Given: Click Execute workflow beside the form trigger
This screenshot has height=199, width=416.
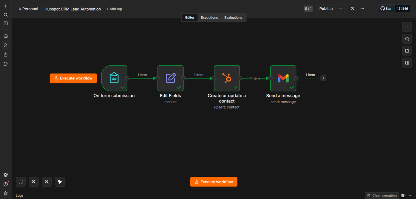Looking at the screenshot, I should 73,78.
